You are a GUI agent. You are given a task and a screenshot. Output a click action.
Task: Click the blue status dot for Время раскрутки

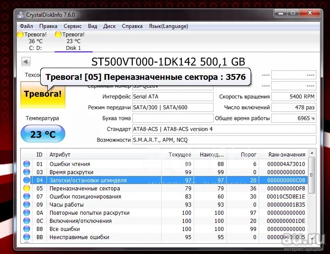pyautogui.click(x=27, y=172)
